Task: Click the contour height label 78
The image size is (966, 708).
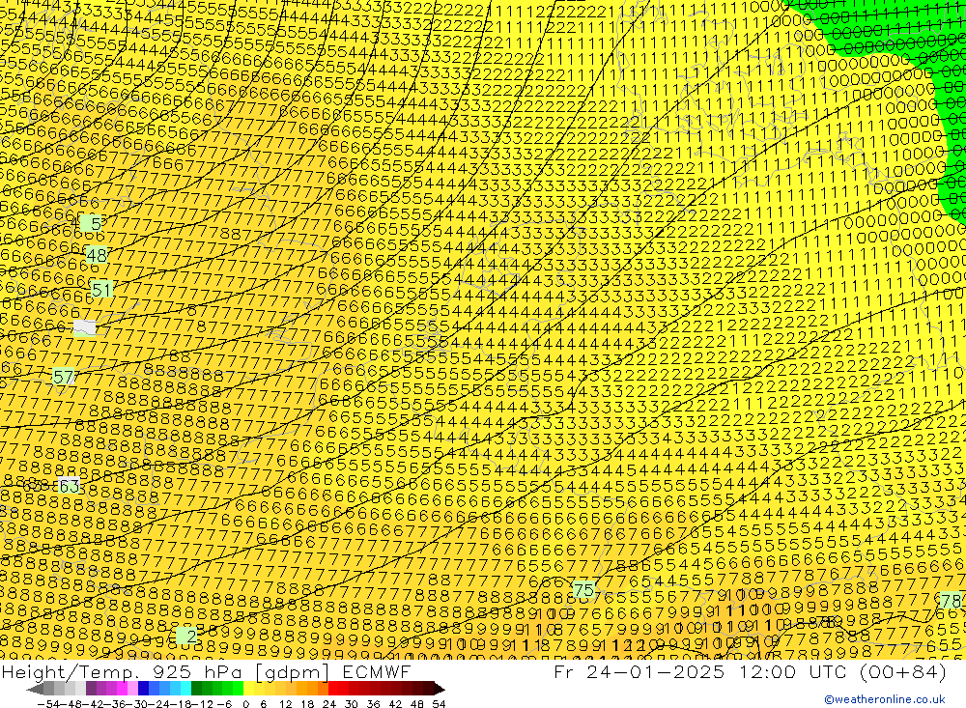Action: point(951,600)
